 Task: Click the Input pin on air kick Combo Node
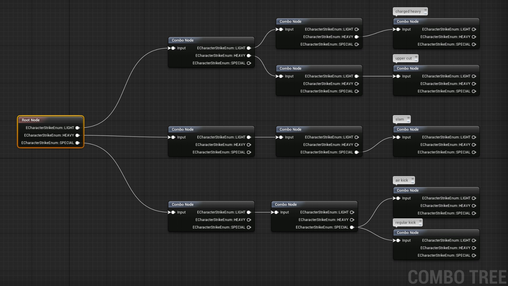tap(398, 198)
